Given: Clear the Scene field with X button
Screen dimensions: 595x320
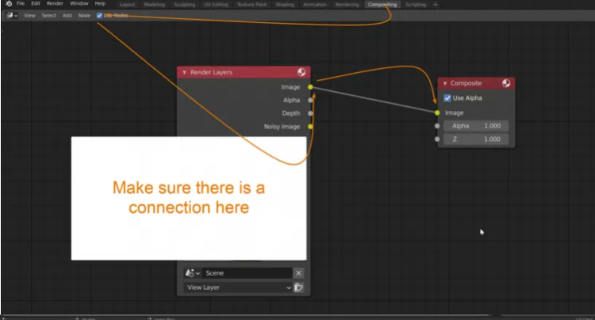Looking at the screenshot, I should (x=299, y=273).
